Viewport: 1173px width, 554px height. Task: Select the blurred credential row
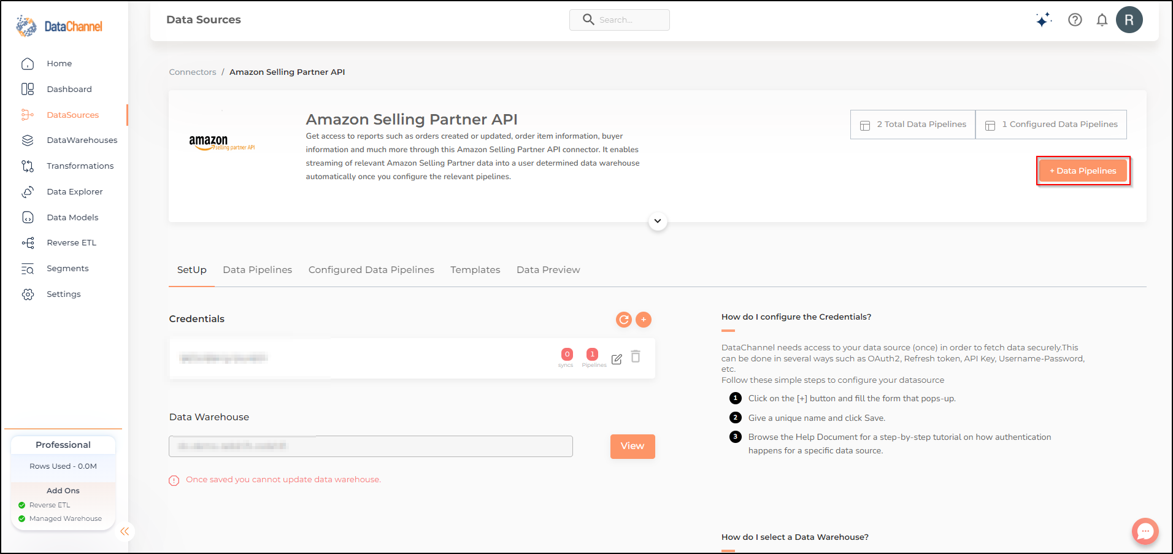click(412, 358)
